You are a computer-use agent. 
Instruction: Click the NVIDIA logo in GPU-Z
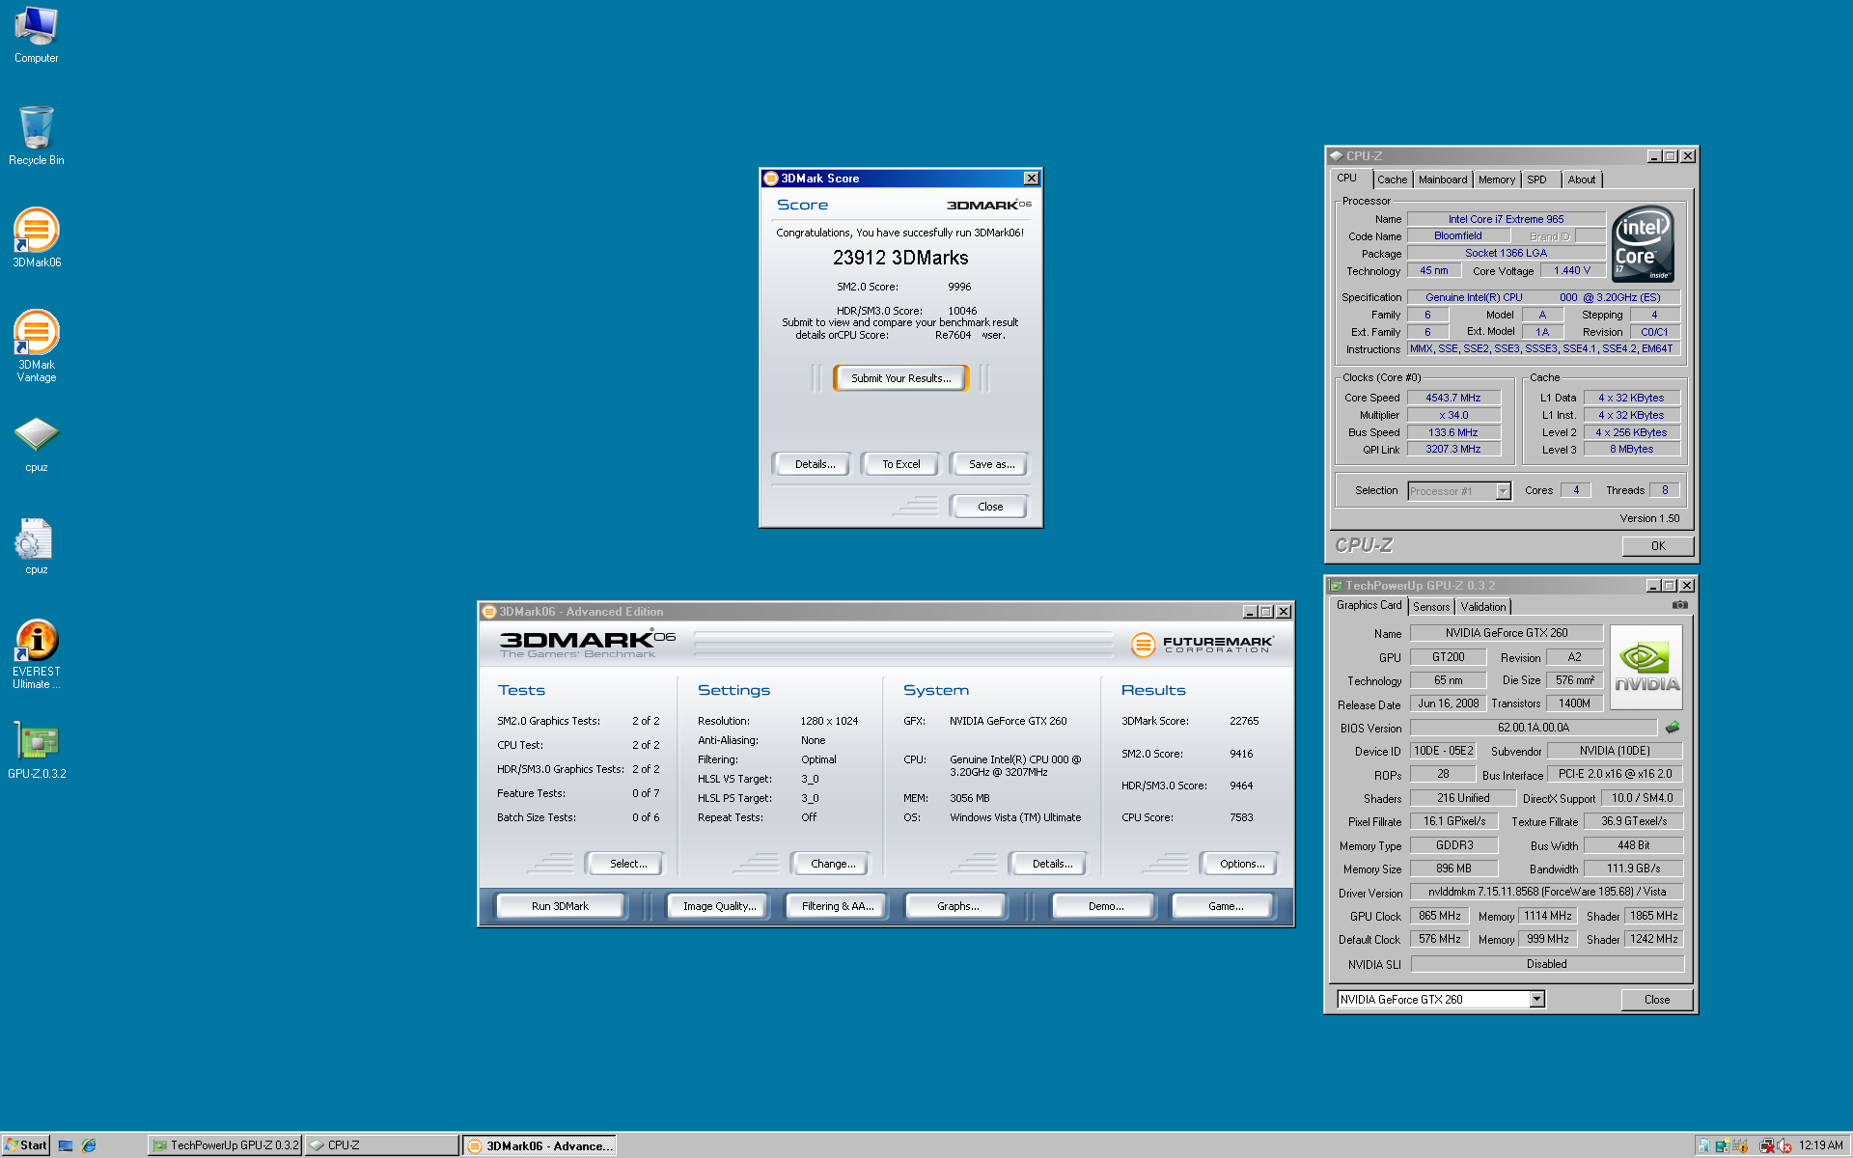[x=1646, y=667]
